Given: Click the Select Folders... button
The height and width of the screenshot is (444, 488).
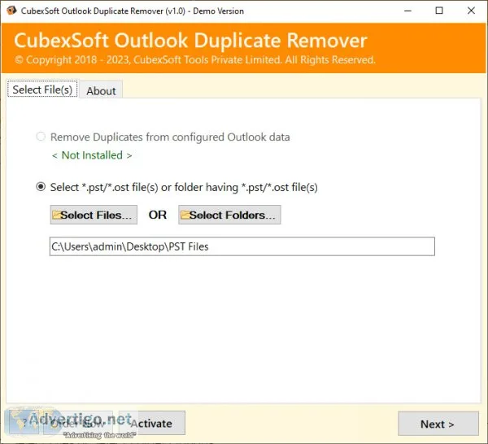Looking at the screenshot, I should (229, 215).
